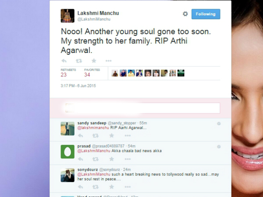The height and width of the screenshot is (197, 263).
Task: Retweet sandy sandeep's reply
Action: tap(96, 136)
